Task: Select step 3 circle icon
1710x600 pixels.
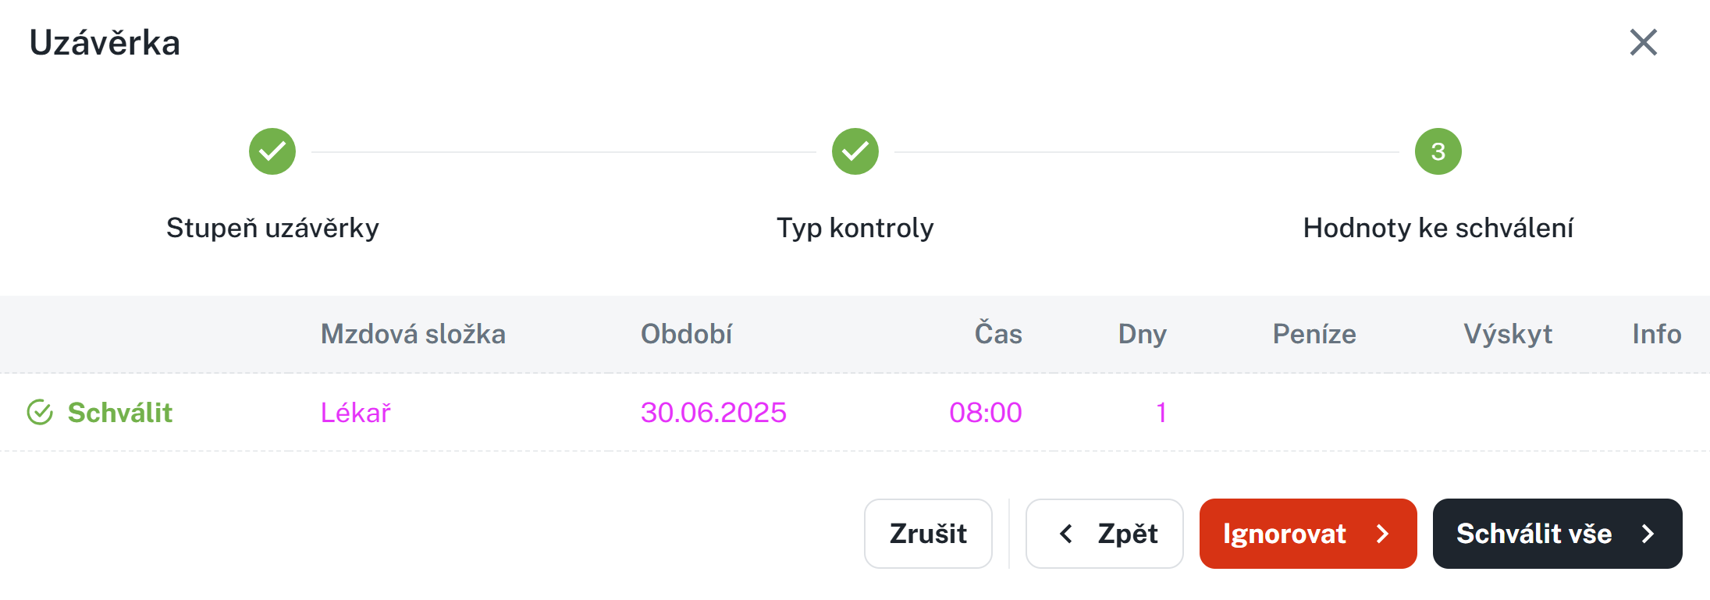Action: coord(1438,151)
